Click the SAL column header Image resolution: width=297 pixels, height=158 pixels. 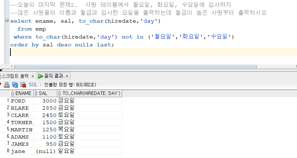tap(45, 93)
